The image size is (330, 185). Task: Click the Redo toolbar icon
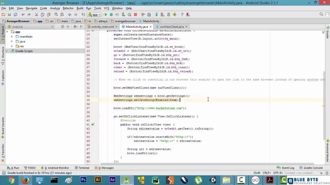pos(29,14)
